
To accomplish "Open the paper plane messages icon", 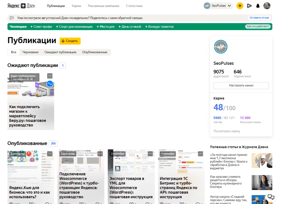I will click(249, 6).
